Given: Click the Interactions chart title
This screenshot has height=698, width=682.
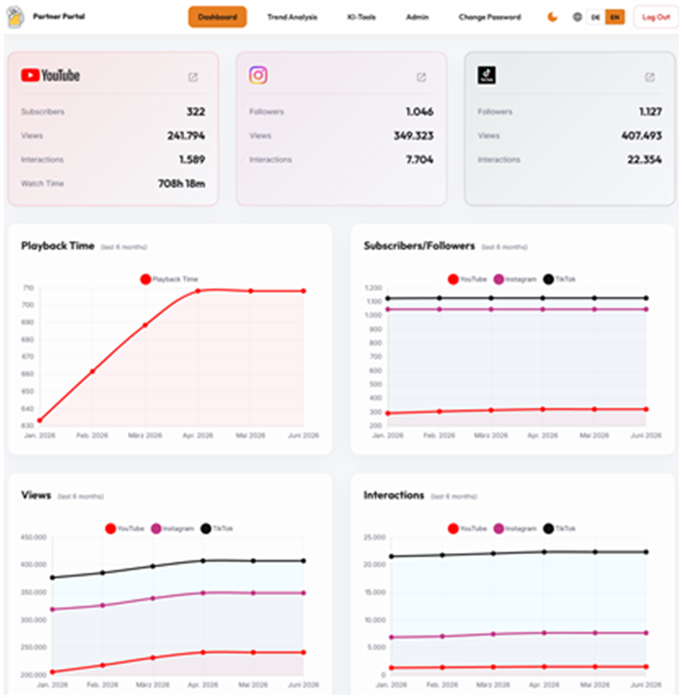Looking at the screenshot, I should point(394,495).
